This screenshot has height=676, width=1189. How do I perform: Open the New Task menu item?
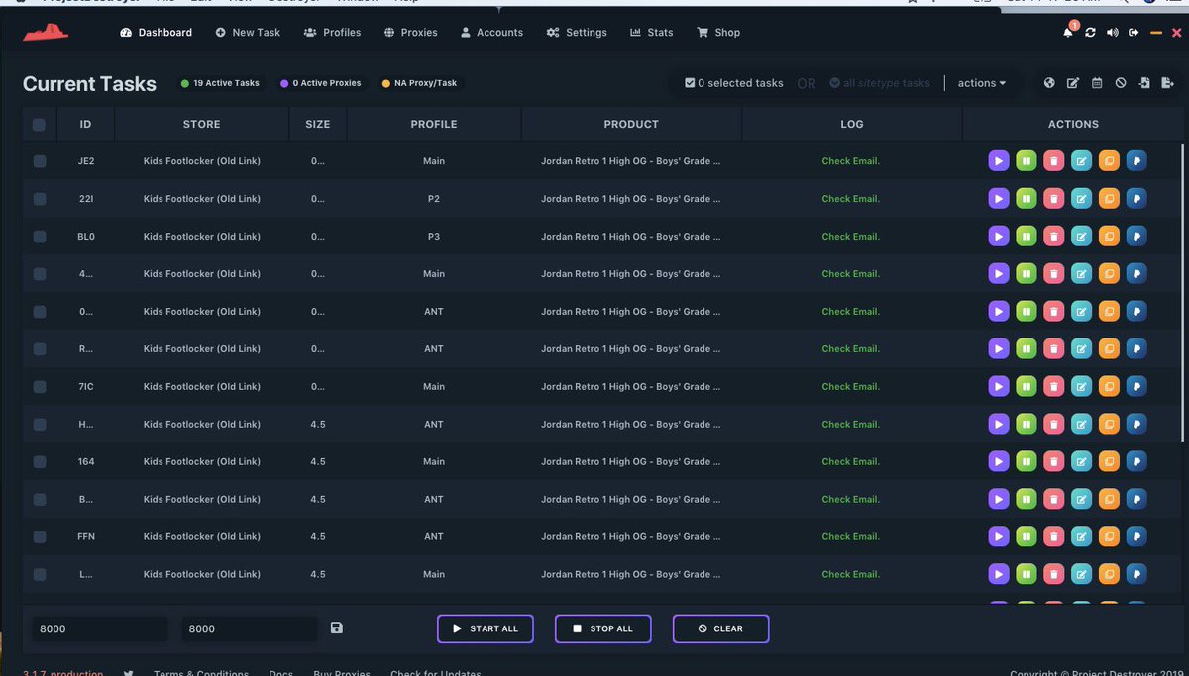coord(248,32)
